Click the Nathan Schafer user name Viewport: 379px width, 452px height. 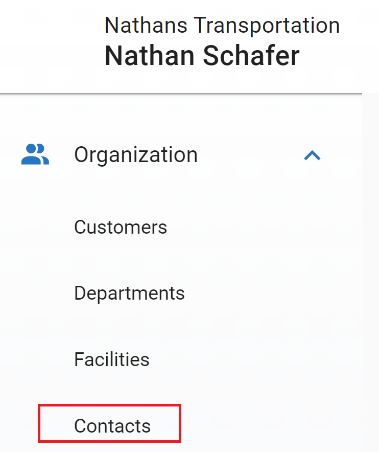click(202, 56)
